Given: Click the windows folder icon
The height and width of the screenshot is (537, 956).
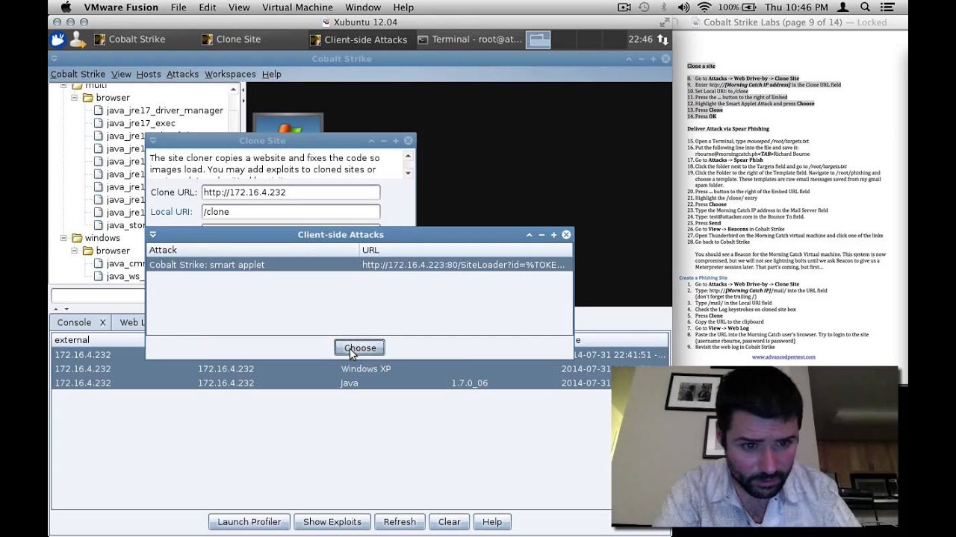Looking at the screenshot, I should [77, 238].
